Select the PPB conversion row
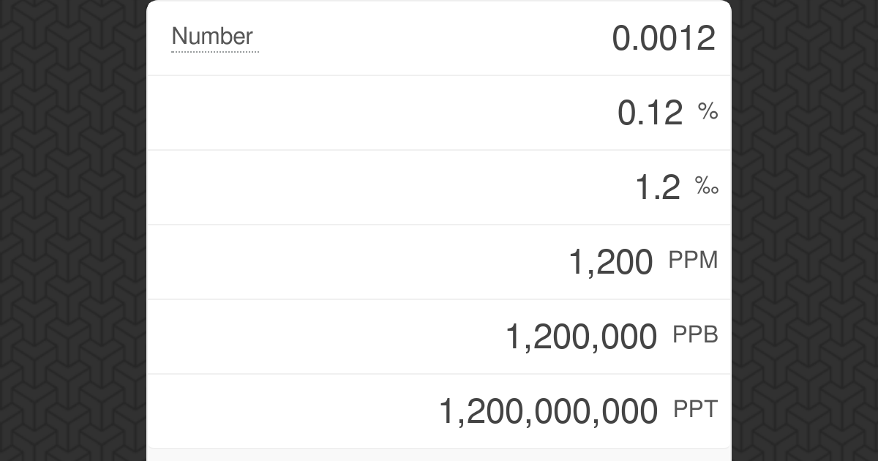 coord(439,335)
